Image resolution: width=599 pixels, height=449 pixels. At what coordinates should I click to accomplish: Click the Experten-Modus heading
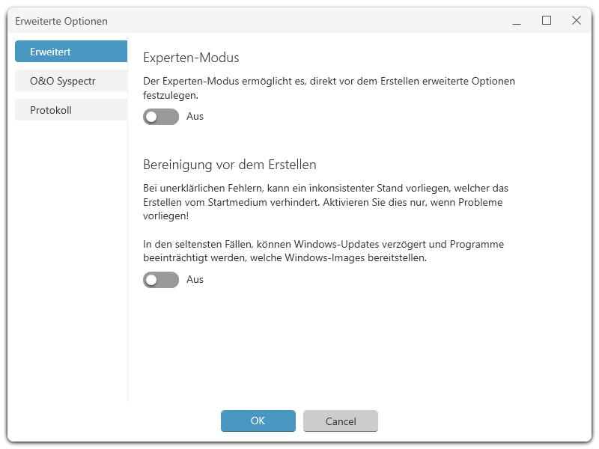coord(191,58)
